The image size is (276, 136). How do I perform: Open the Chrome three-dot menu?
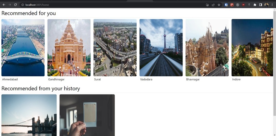272,5
